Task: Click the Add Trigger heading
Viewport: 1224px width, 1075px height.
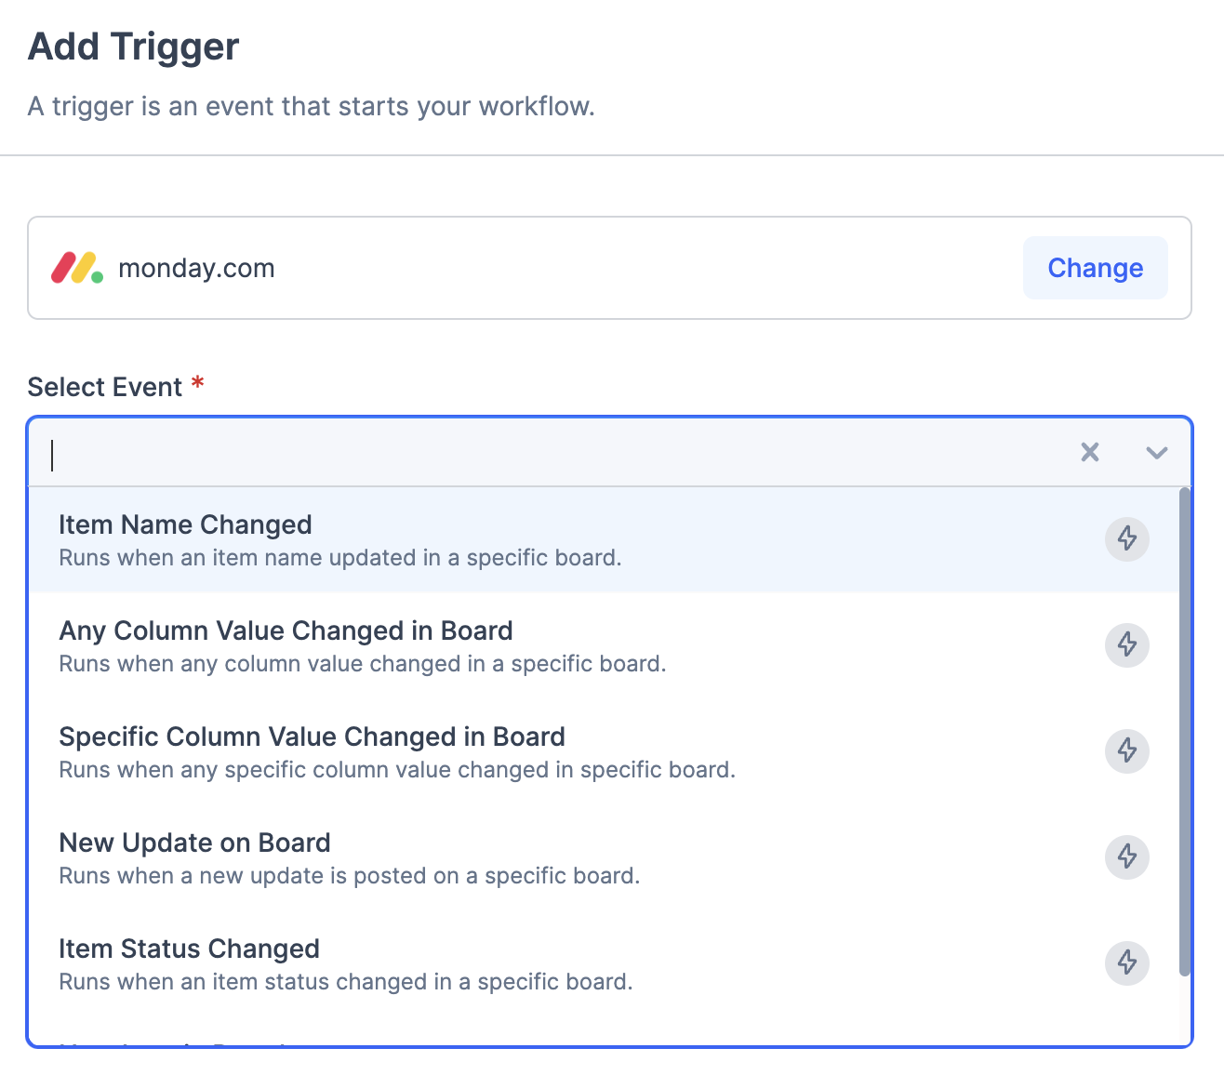Action: 134,46
